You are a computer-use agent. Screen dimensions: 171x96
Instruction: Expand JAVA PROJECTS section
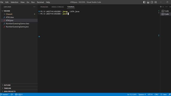19,91
